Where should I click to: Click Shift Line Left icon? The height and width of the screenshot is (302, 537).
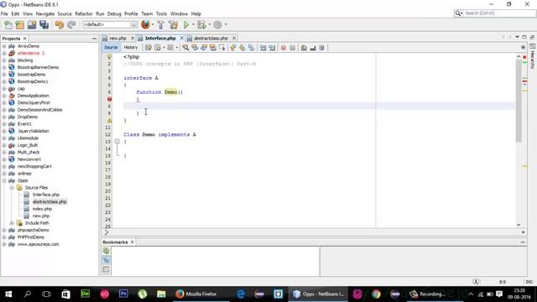click(263, 48)
